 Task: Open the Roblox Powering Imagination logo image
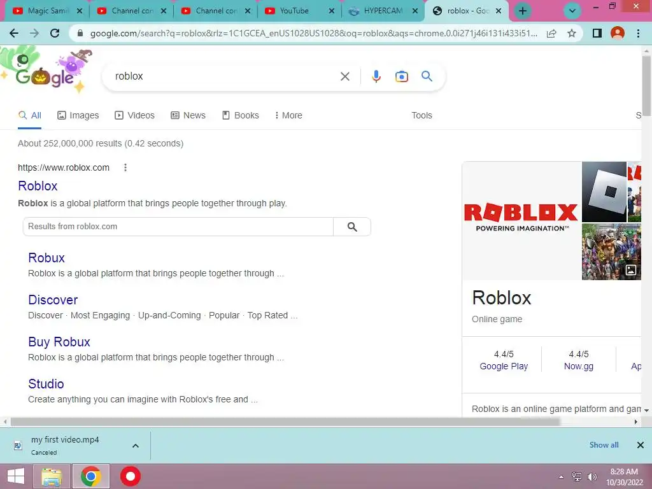(x=521, y=221)
